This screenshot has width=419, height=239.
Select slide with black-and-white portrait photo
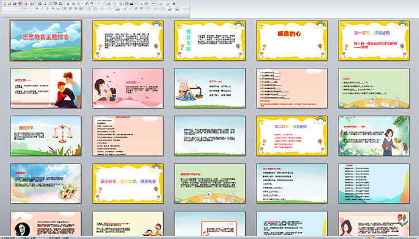[x=46, y=223]
